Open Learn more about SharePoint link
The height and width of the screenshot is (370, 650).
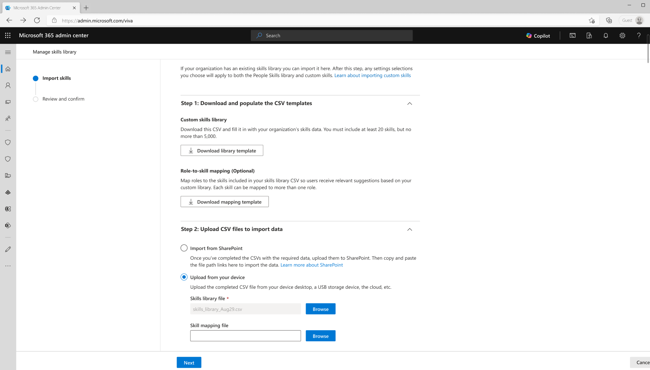[312, 265]
